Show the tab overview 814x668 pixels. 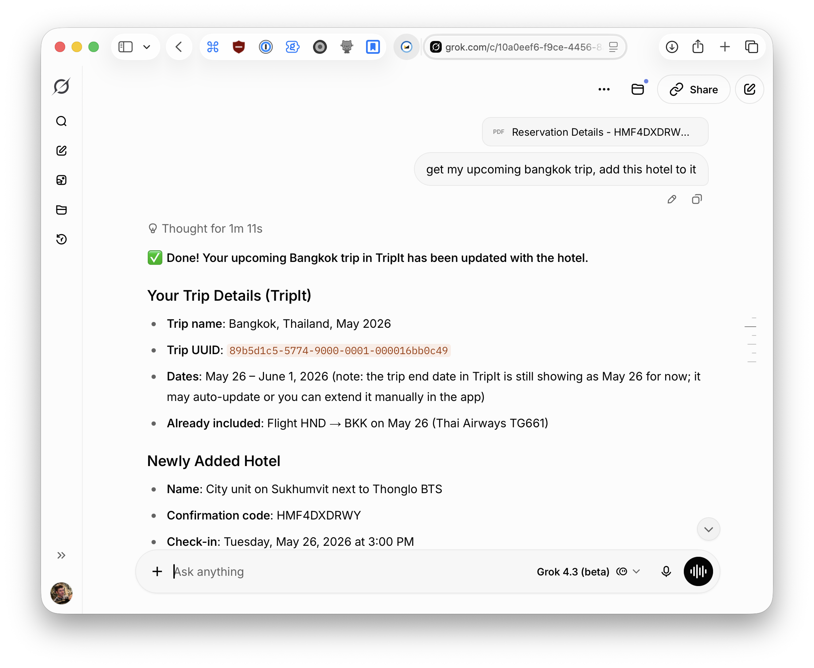(x=751, y=47)
